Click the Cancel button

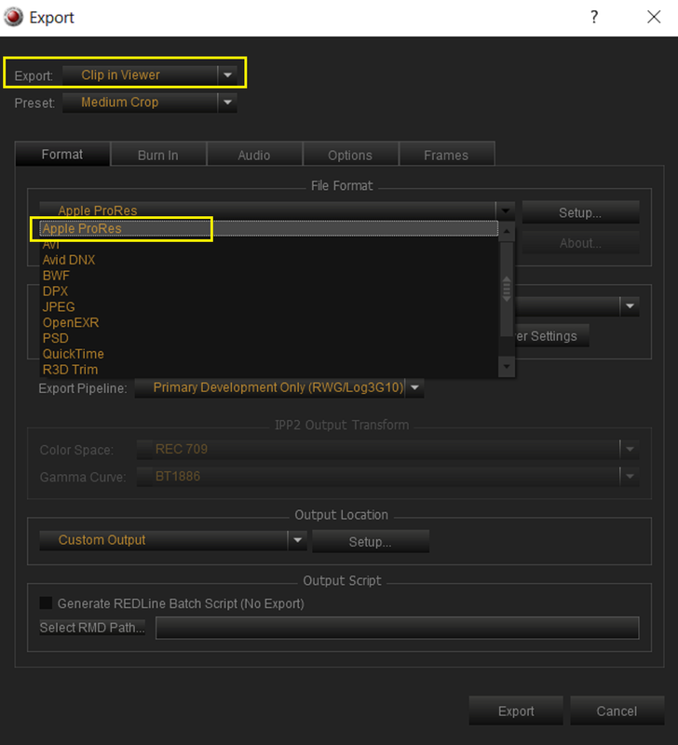617,711
